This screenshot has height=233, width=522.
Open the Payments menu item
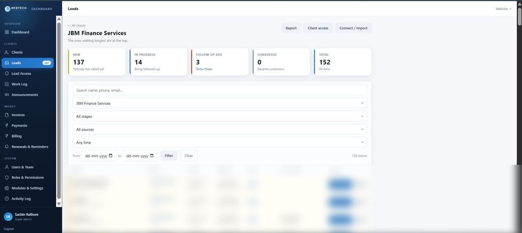click(x=28, y=126)
